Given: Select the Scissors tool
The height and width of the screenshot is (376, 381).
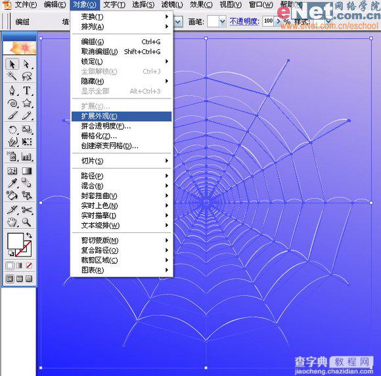Looking at the screenshot, I should 26,209.
